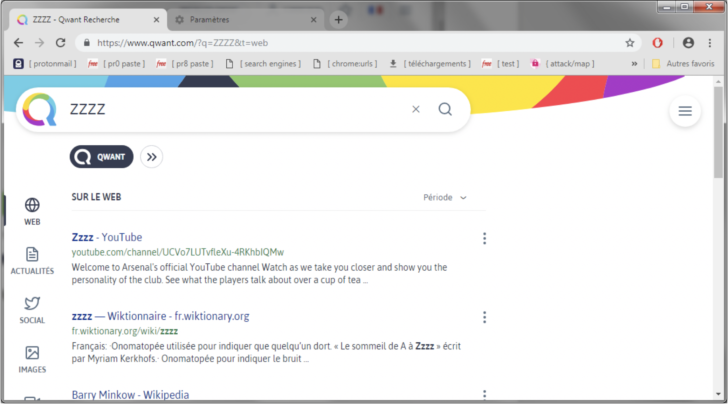Open options for the Wiktionnaire result

click(x=485, y=317)
